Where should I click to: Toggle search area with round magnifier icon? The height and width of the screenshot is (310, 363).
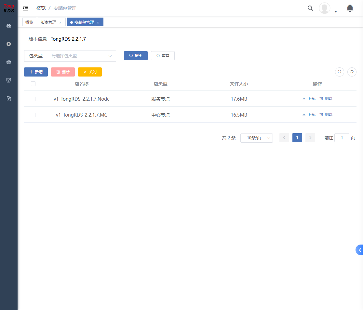(340, 72)
